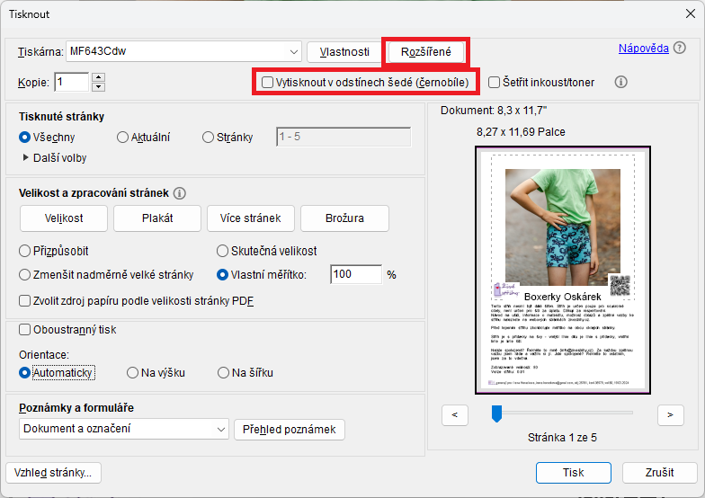Click the help icon next to Nápověda
The image size is (705, 498).
click(x=679, y=49)
